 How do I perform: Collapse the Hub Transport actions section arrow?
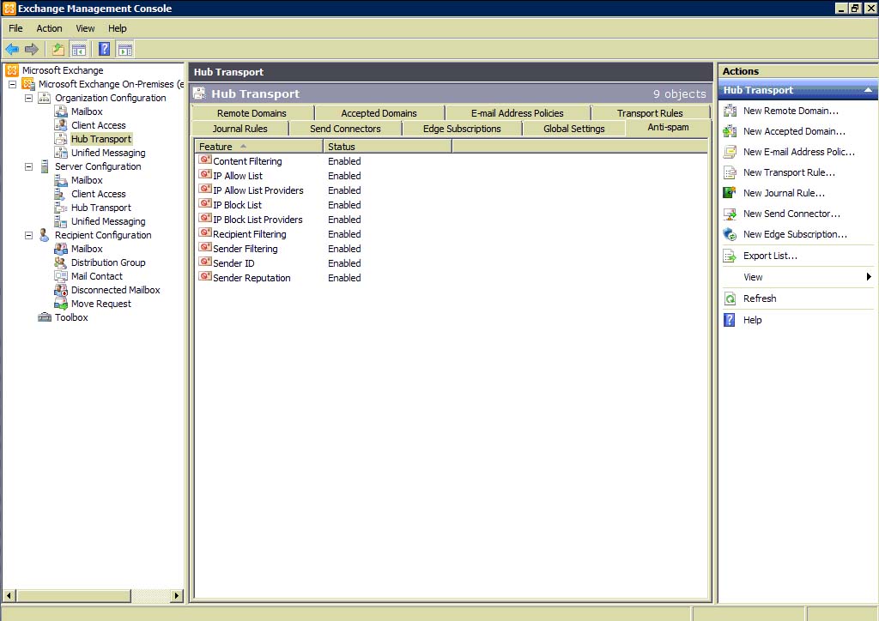click(868, 90)
